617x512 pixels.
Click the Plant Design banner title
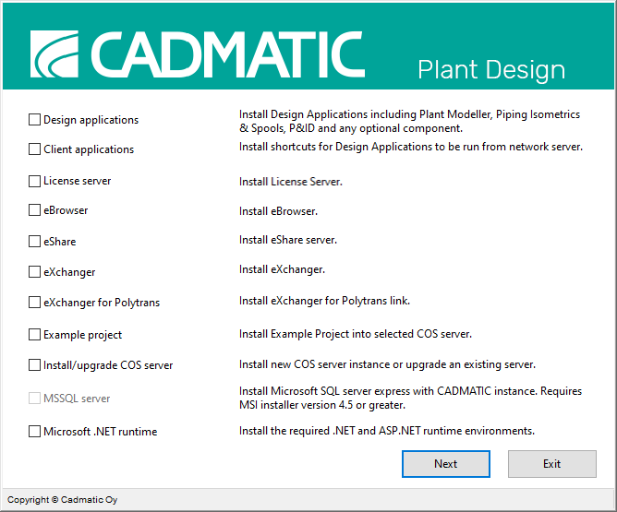point(490,70)
